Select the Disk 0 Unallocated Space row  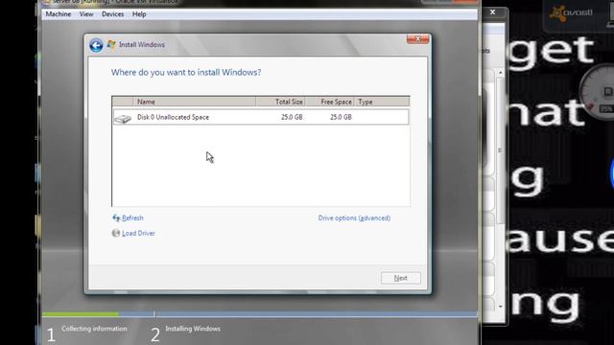[261, 117]
